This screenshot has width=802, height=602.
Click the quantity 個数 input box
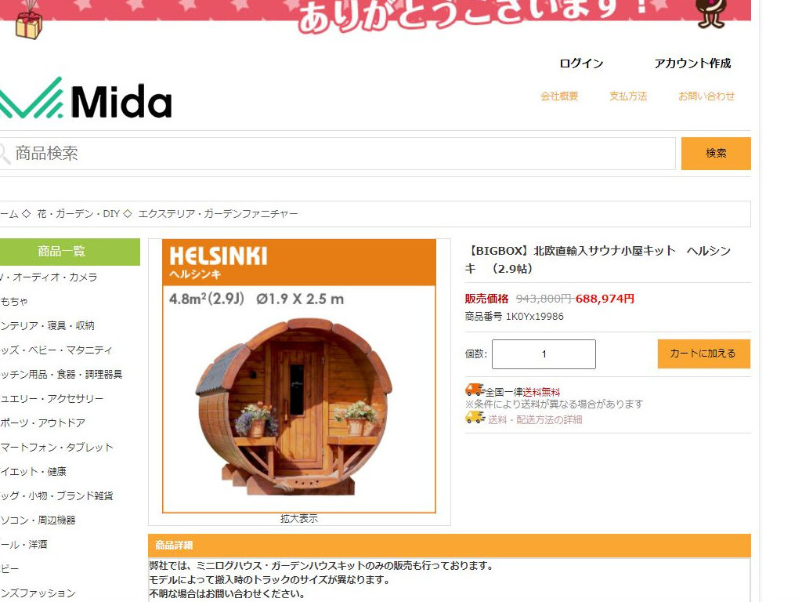544,354
